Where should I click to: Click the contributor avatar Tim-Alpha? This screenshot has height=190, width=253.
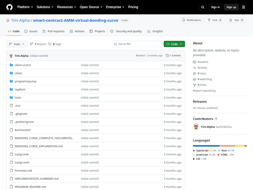coord(196,127)
